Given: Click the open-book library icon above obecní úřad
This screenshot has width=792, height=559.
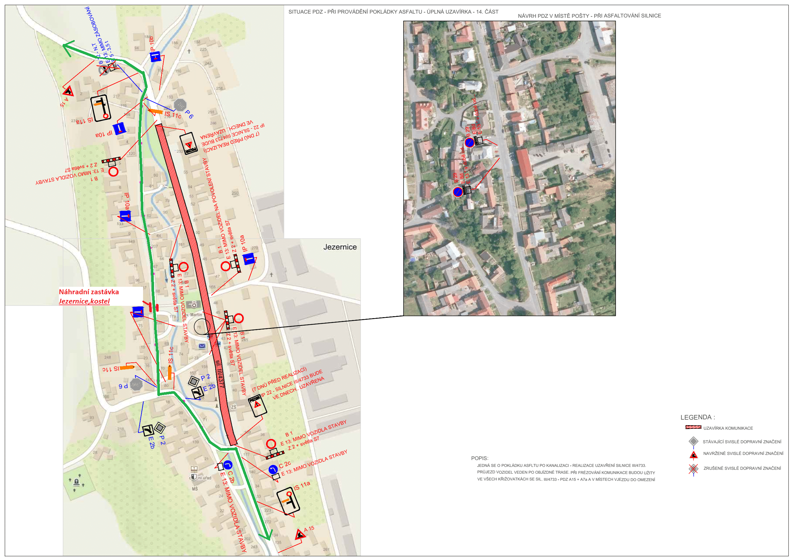Looking at the screenshot, I should pyautogui.click(x=194, y=469).
